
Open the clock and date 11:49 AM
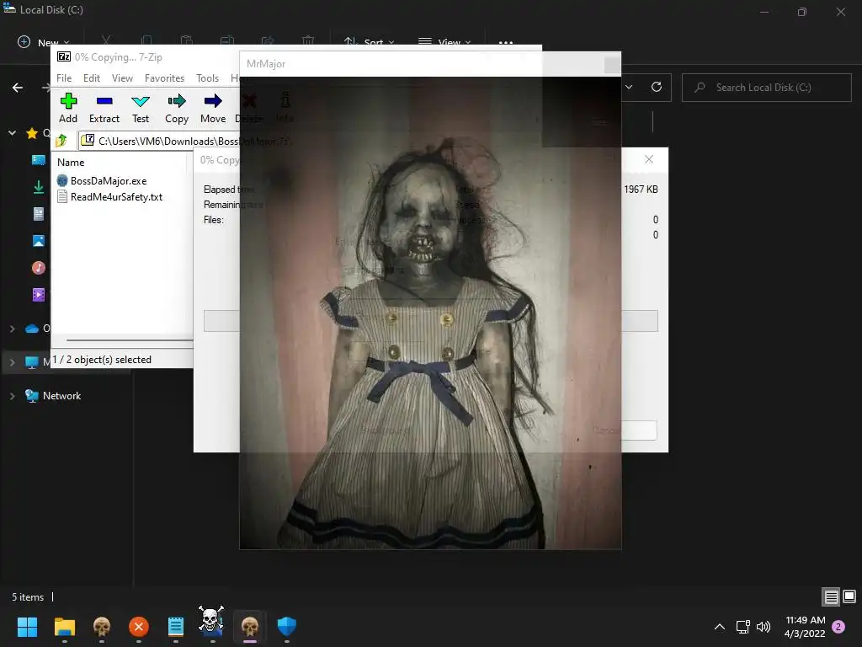click(x=805, y=627)
